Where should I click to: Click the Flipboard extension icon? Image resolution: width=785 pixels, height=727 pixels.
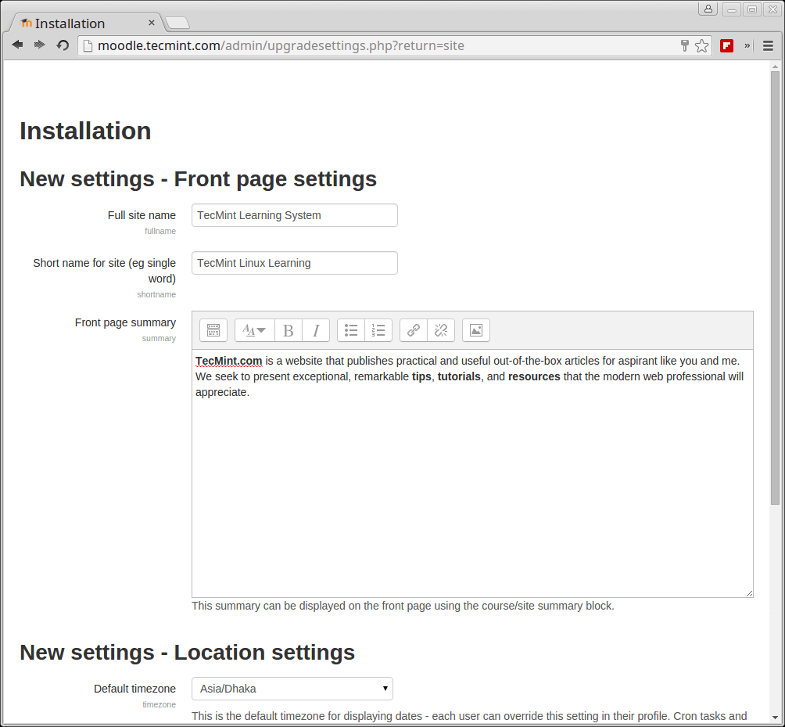click(726, 46)
